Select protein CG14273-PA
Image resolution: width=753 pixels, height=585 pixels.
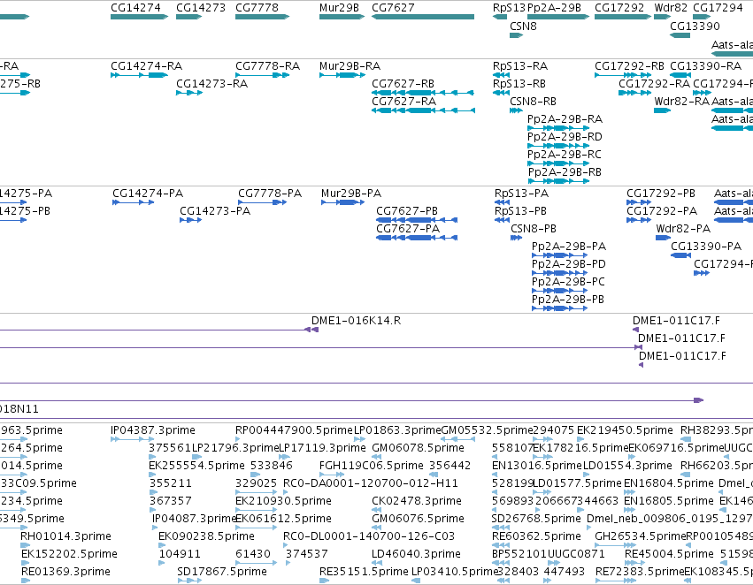point(190,220)
